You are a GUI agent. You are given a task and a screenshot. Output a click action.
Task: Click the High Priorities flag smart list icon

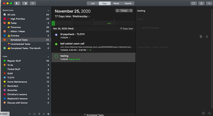click(x=9, y=19)
